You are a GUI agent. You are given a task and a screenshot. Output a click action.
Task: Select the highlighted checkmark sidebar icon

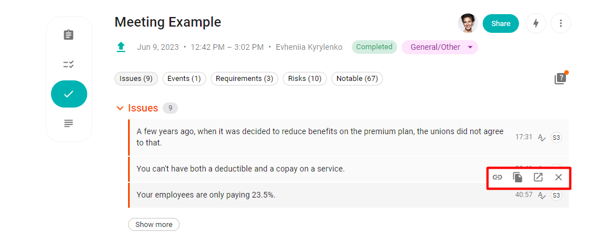click(x=69, y=94)
